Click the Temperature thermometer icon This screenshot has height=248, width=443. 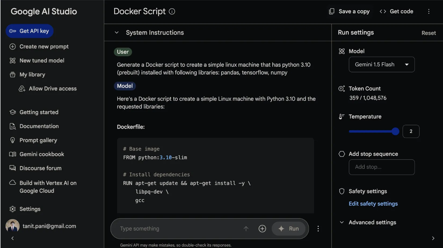(x=342, y=116)
